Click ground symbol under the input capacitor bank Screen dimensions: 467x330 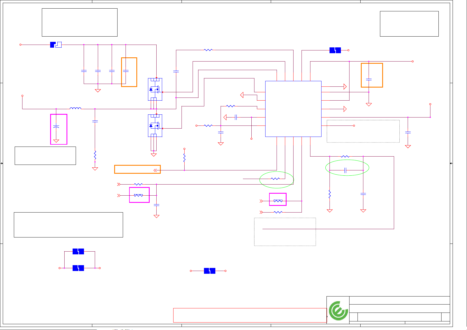coord(98,90)
